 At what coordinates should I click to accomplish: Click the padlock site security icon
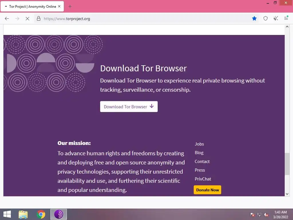[x=39, y=18]
